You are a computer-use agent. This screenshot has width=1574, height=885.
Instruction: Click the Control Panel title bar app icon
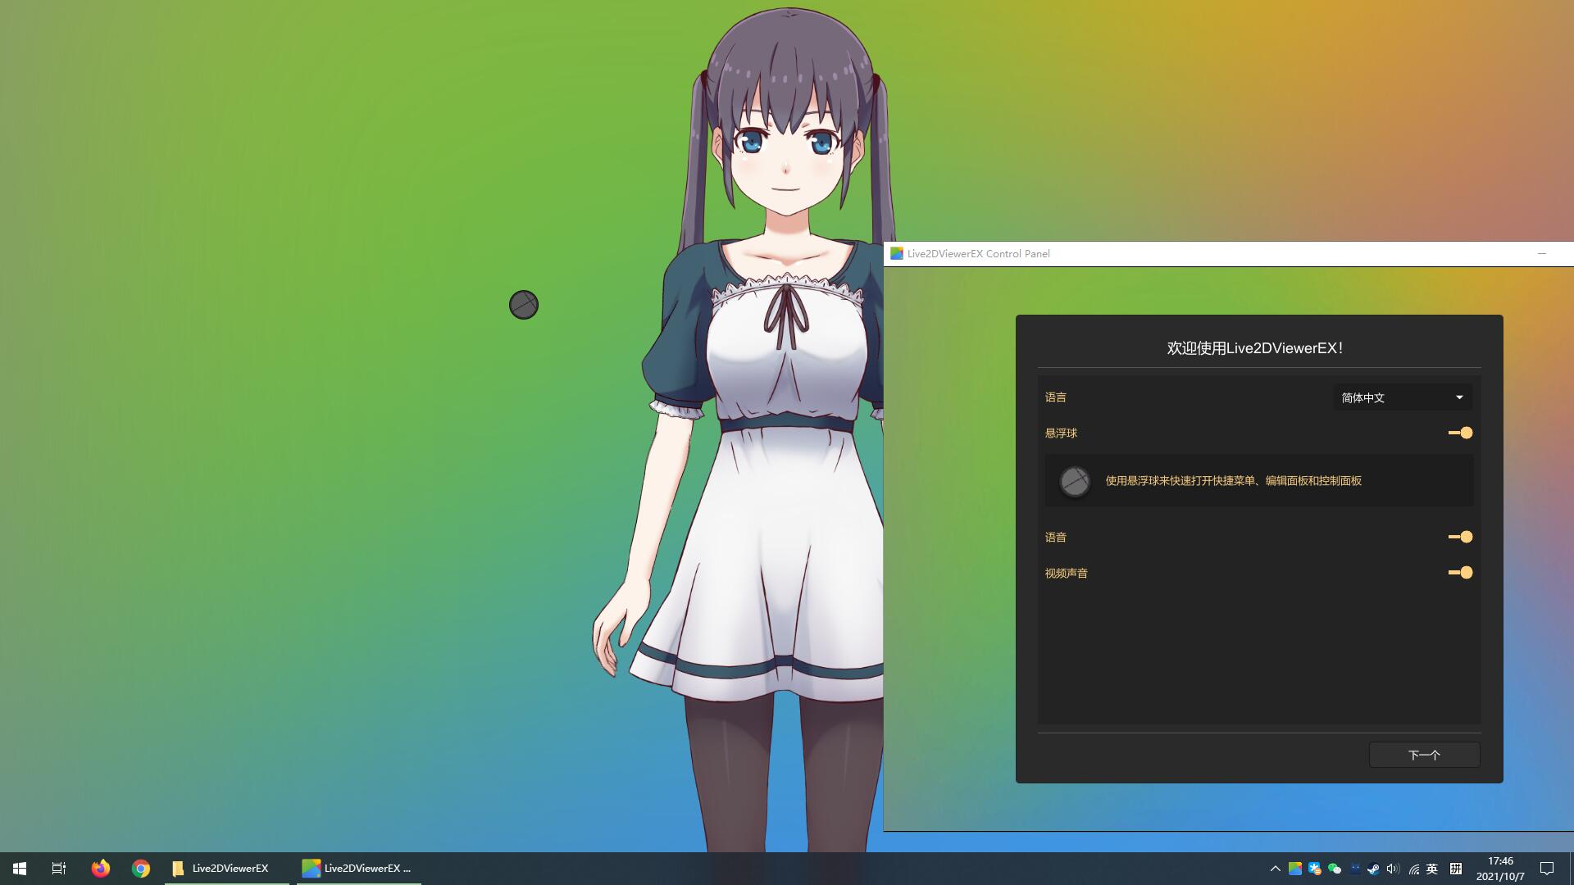[x=897, y=254]
